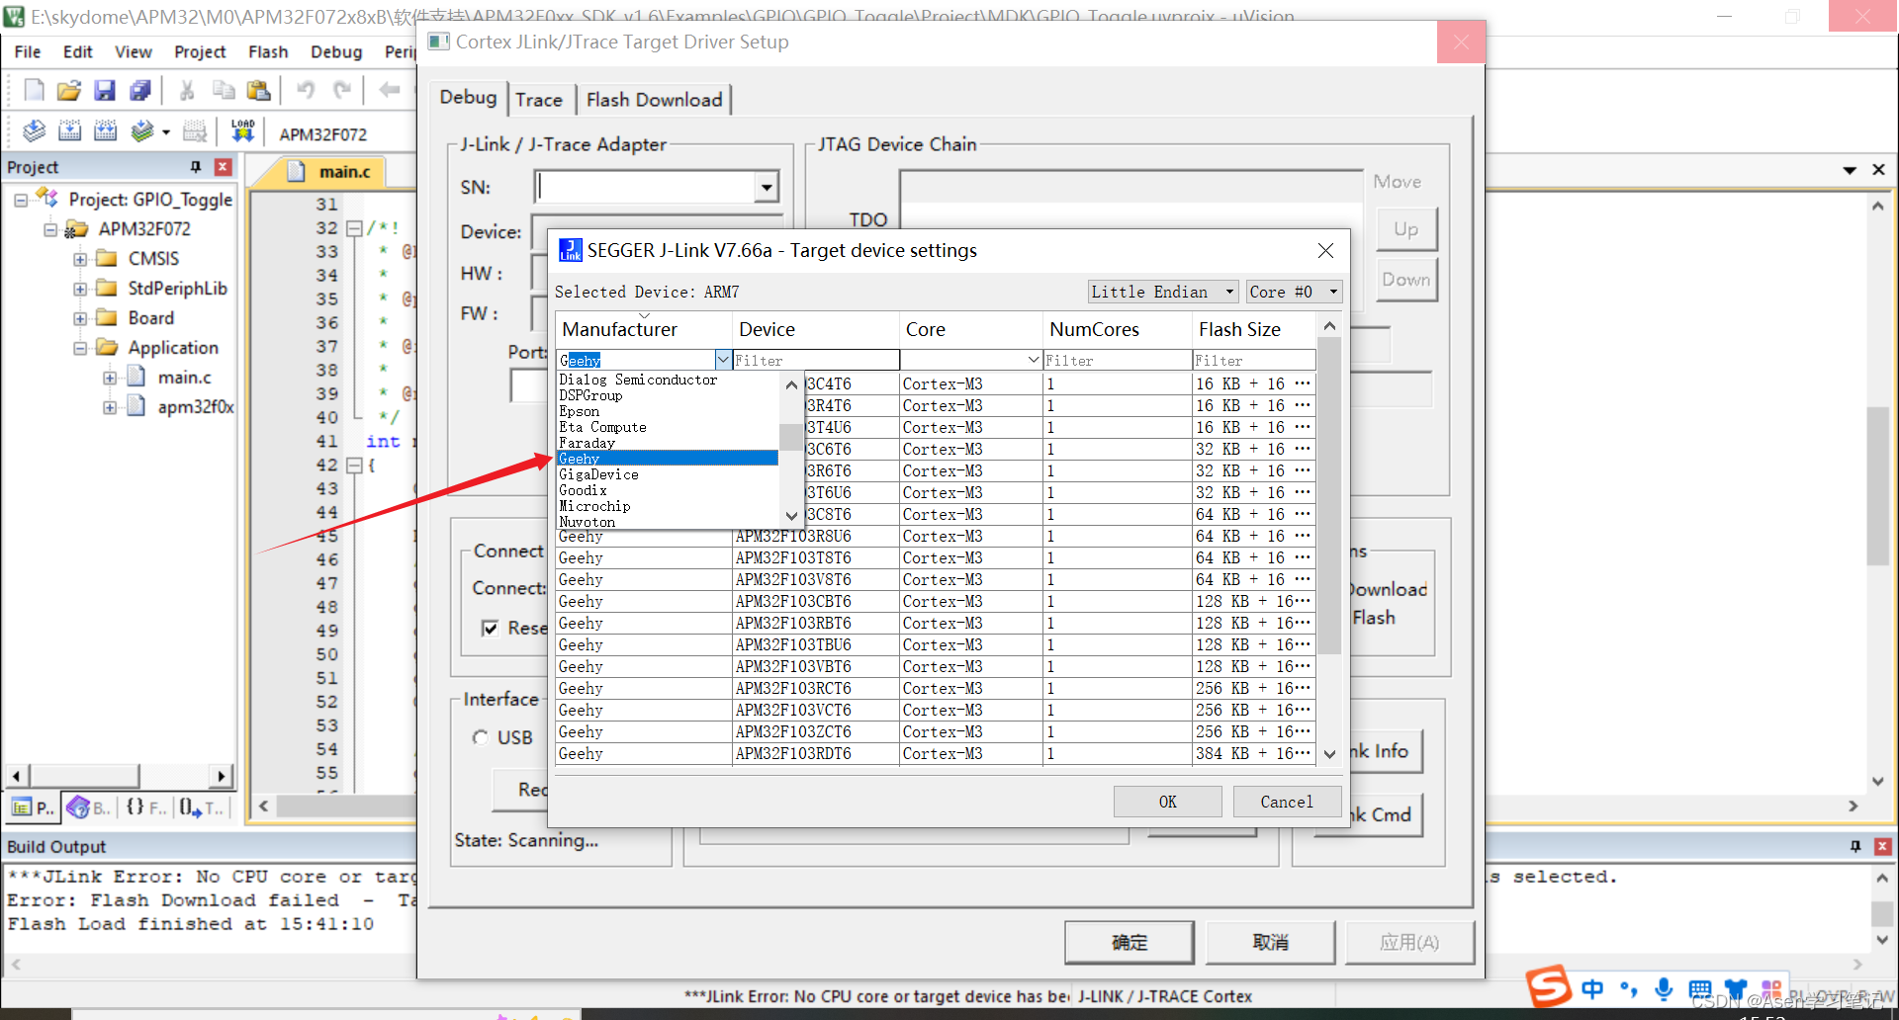Click the Navigate Backwards arrow icon

tap(390, 91)
